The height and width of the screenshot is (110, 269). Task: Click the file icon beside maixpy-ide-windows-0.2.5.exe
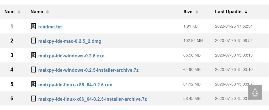[x=33, y=55]
